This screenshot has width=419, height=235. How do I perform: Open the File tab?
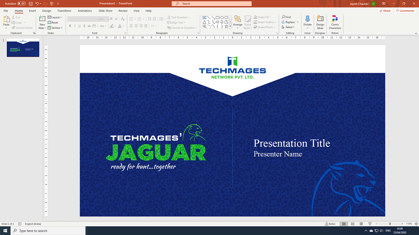point(6,11)
